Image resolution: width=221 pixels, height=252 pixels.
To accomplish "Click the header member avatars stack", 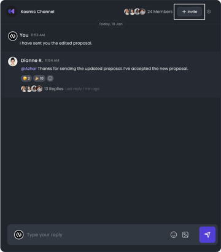I will click(x=134, y=12).
